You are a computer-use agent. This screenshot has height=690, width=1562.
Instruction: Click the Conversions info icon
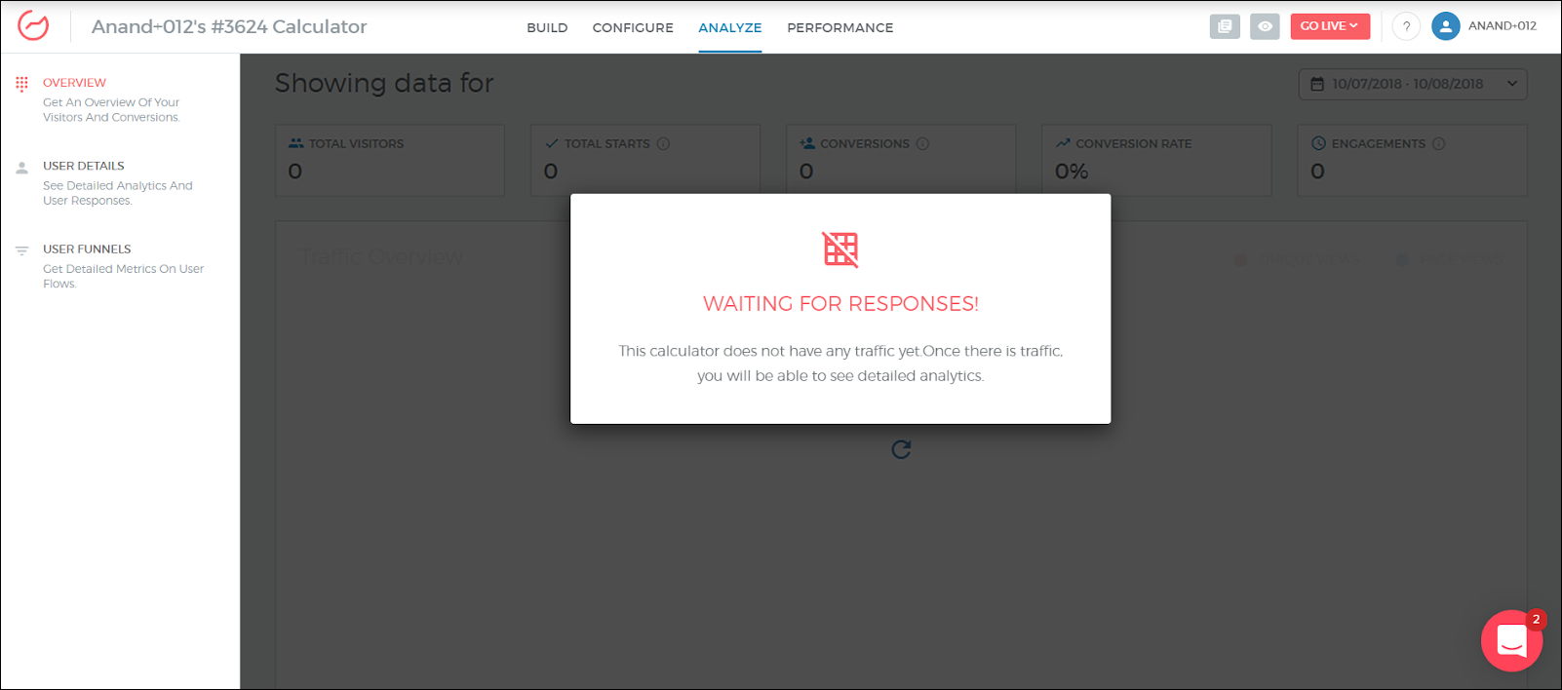(922, 144)
